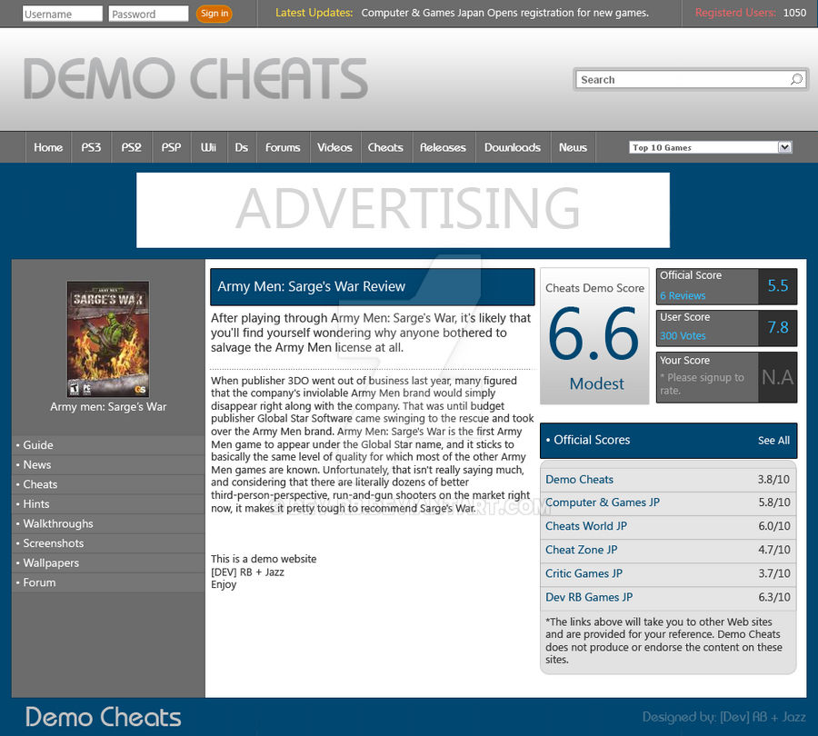Open the News nav item in top bar
Viewport: 818px width, 736px height.
[x=573, y=147]
